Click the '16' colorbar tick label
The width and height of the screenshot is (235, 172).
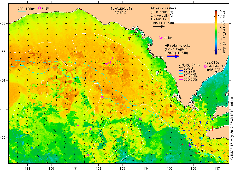click(x=220, y=22)
